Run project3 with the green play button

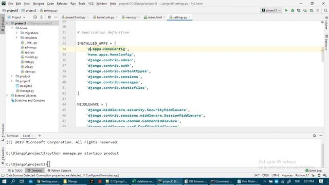(x=286, y=10)
